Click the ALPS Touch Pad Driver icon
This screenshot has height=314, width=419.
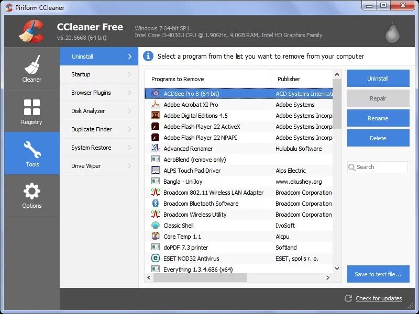point(155,170)
